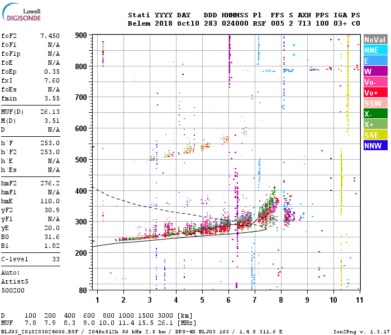Click the yE value 20.0
Screen dimensions: 391x335
click(52, 228)
